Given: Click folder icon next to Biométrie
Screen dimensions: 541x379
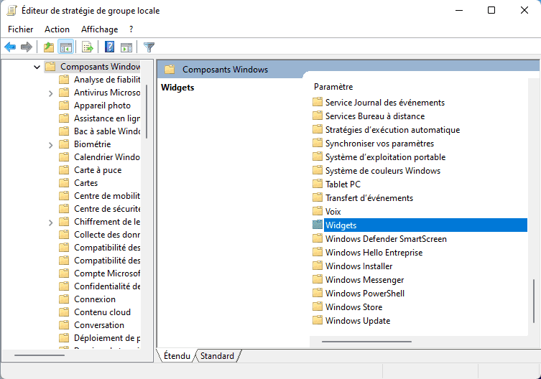Looking at the screenshot, I should [x=64, y=144].
